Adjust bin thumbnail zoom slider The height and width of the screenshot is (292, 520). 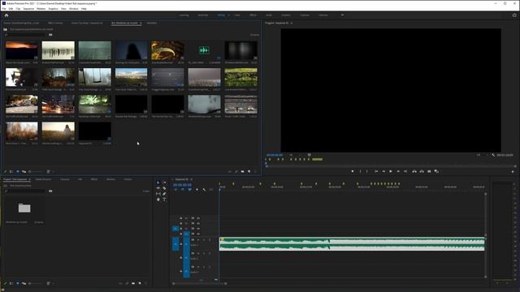pos(37,171)
